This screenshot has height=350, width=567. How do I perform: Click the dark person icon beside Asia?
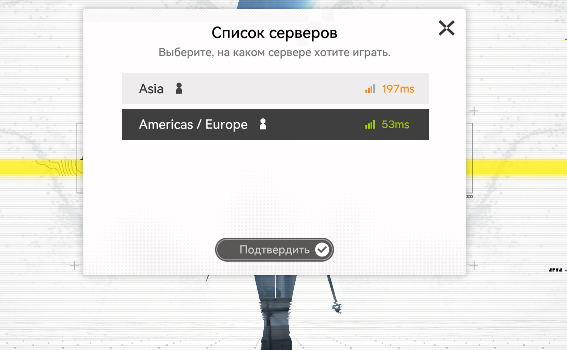coord(179,88)
